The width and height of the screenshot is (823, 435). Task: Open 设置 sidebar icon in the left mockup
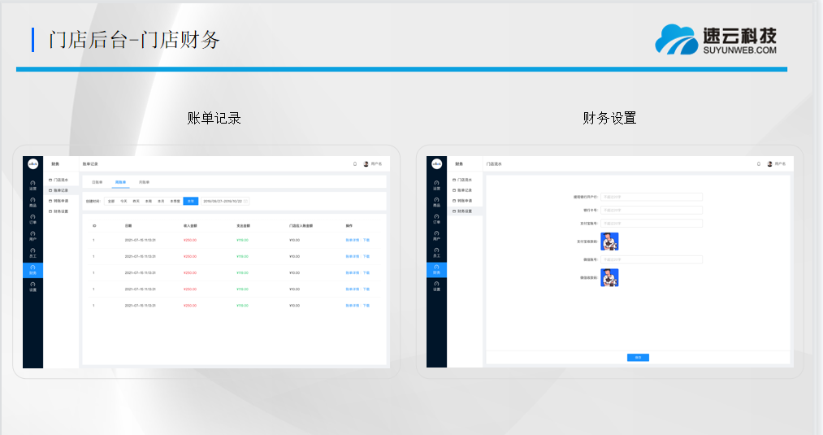pyautogui.click(x=32, y=287)
